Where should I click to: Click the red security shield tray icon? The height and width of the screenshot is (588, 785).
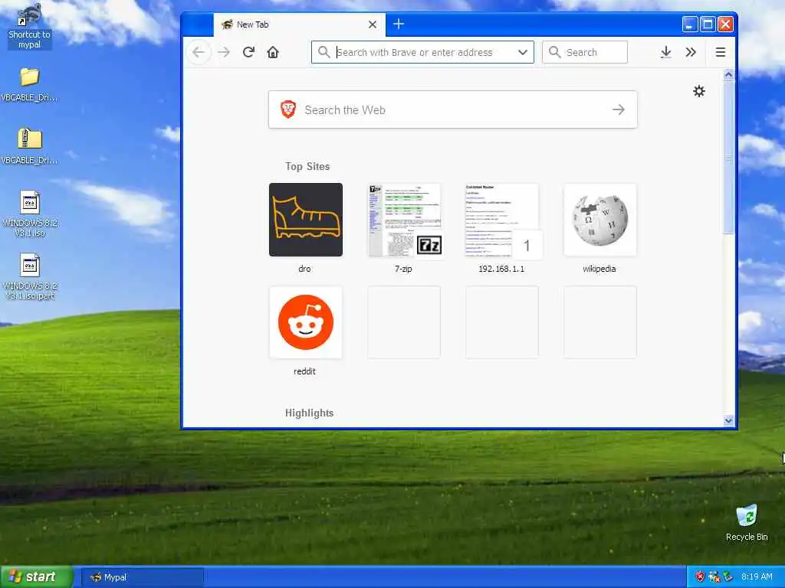tap(700, 577)
